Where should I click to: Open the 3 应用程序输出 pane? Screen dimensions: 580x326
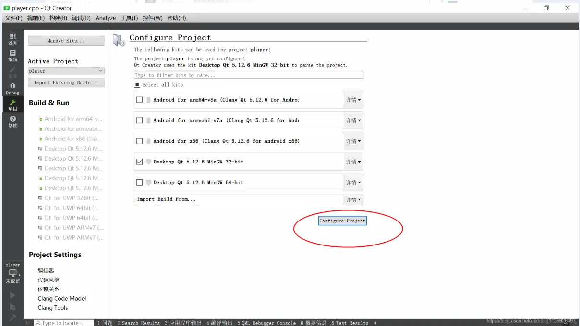183,323
